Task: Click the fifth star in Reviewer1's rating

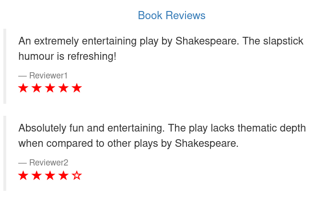Action: (x=77, y=88)
